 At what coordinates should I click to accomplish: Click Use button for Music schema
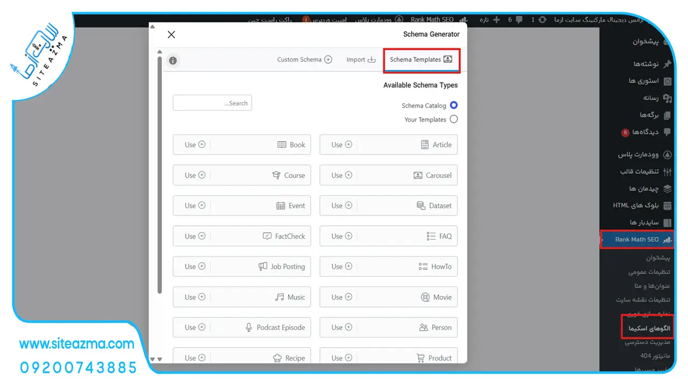[195, 297]
